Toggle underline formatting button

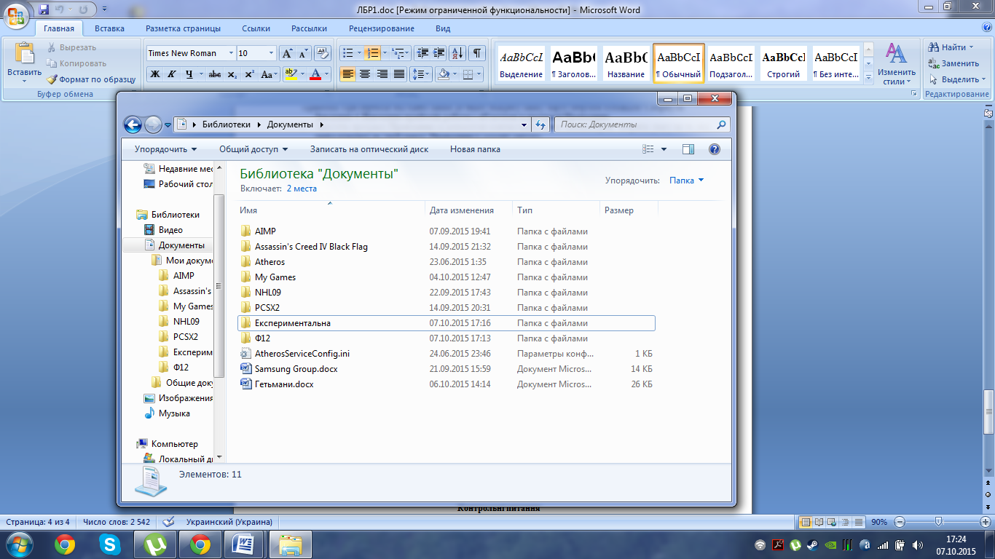pyautogui.click(x=189, y=74)
